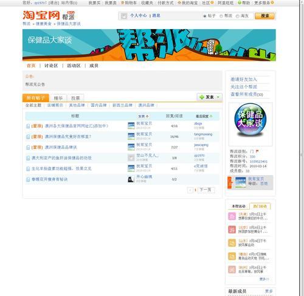Screen dimensions: 304x296
Task: Select the 帮派 search radio button
Action: pos(221,16)
